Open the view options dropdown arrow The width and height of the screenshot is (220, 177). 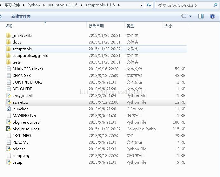click(190, 16)
